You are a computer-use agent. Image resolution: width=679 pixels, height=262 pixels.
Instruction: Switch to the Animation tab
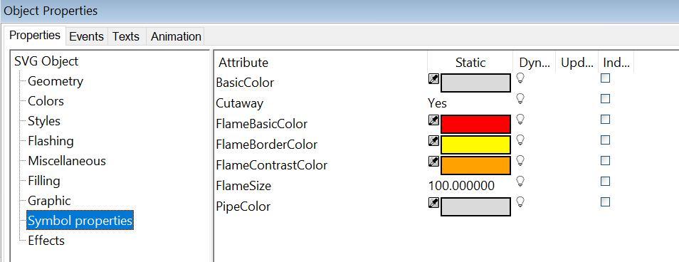pos(176,36)
